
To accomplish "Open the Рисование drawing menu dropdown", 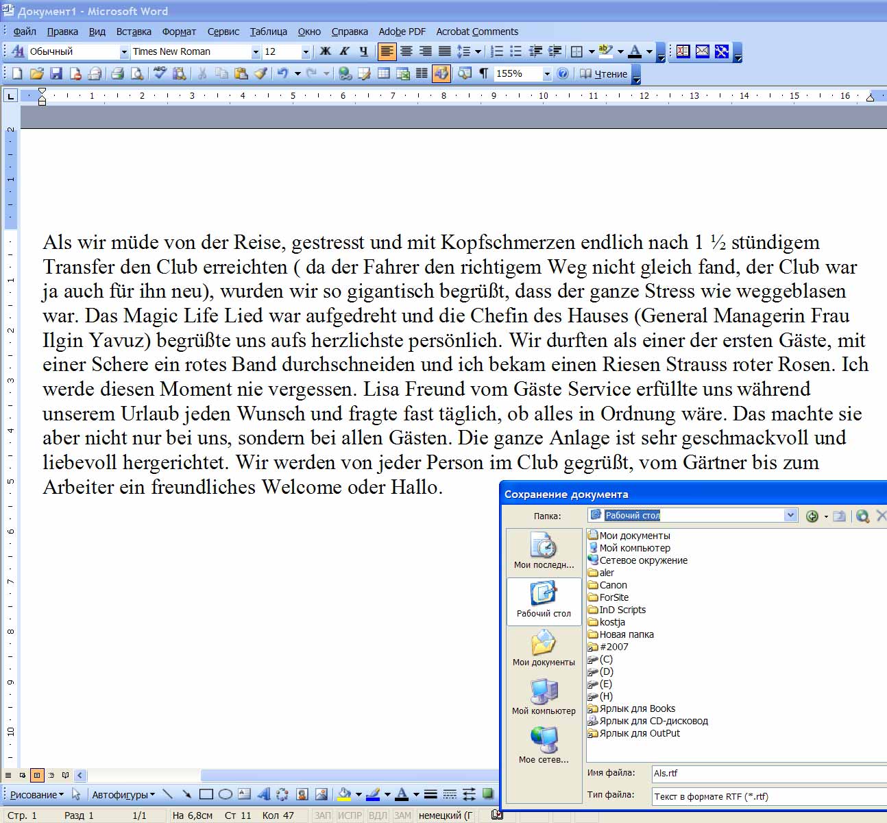I will tap(36, 795).
